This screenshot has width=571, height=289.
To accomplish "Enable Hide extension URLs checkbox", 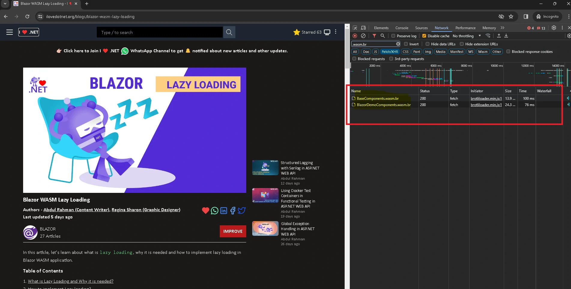I will 462,44.
